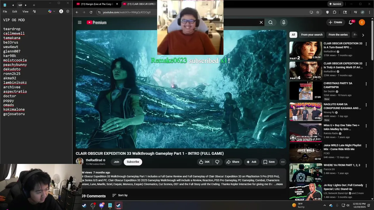Click the YouTube search magnifier button
This screenshot has height=210, width=374.
tap(271, 22)
